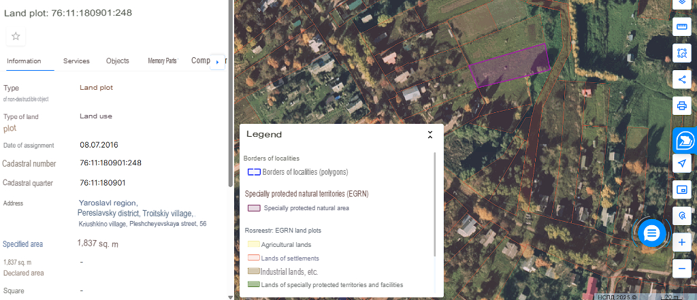
Task: Click the Rosreestr: EGRN land plots heading
Action: tap(283, 231)
